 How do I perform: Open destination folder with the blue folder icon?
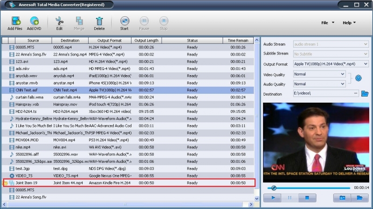point(365,94)
